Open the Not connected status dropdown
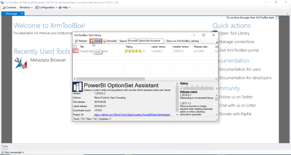The width and height of the screenshot is (291, 155). 14,152
